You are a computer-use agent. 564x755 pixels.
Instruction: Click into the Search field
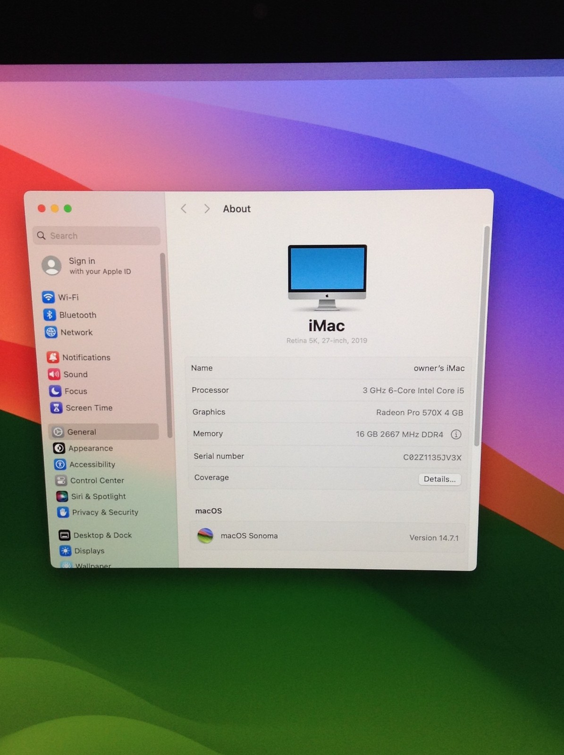point(97,235)
